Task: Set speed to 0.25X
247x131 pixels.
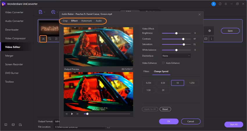Action: [148, 83]
